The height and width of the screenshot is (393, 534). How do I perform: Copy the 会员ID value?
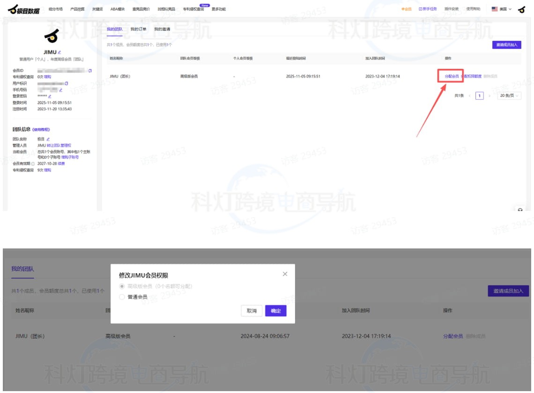(x=89, y=70)
